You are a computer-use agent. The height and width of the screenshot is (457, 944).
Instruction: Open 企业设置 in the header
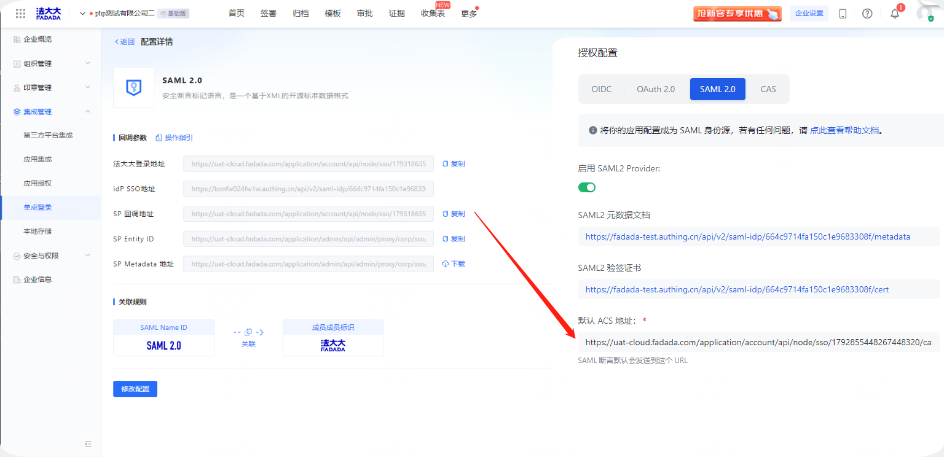point(809,13)
